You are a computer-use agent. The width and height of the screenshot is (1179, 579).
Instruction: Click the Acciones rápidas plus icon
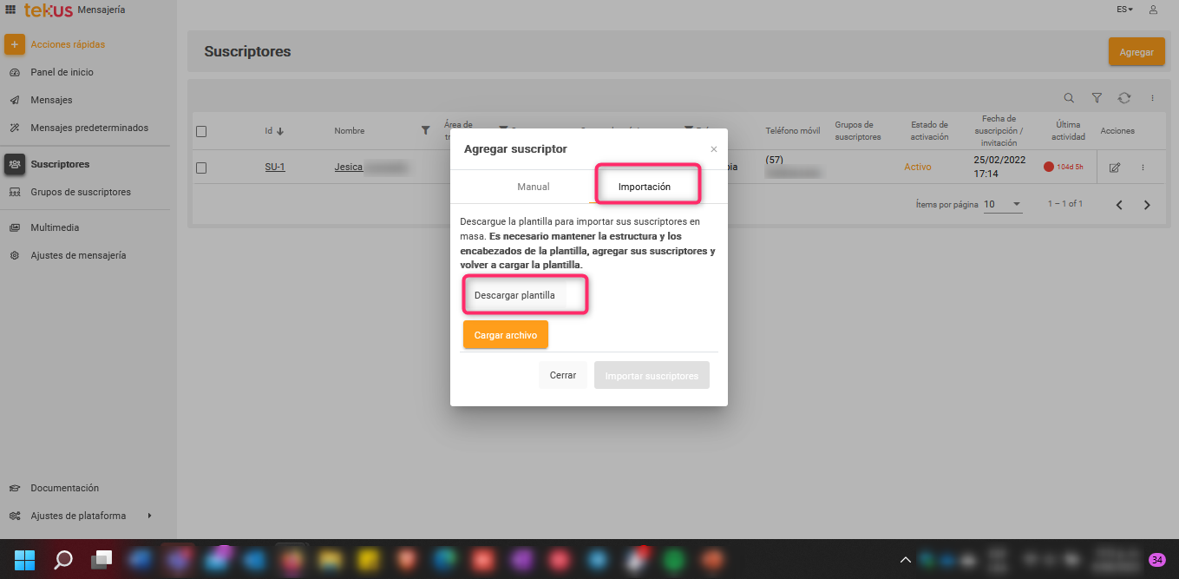[x=15, y=44]
